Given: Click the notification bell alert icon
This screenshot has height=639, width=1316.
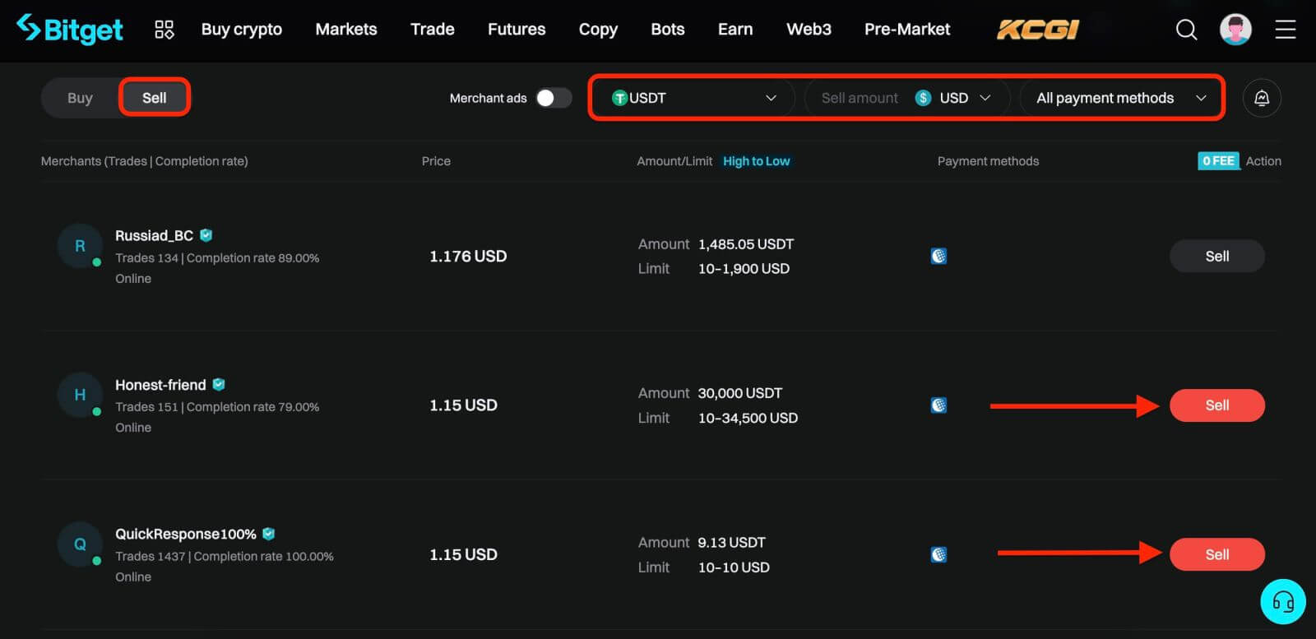Looking at the screenshot, I should click(x=1261, y=98).
